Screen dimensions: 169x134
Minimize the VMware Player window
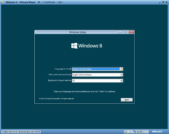(x=160, y=2)
